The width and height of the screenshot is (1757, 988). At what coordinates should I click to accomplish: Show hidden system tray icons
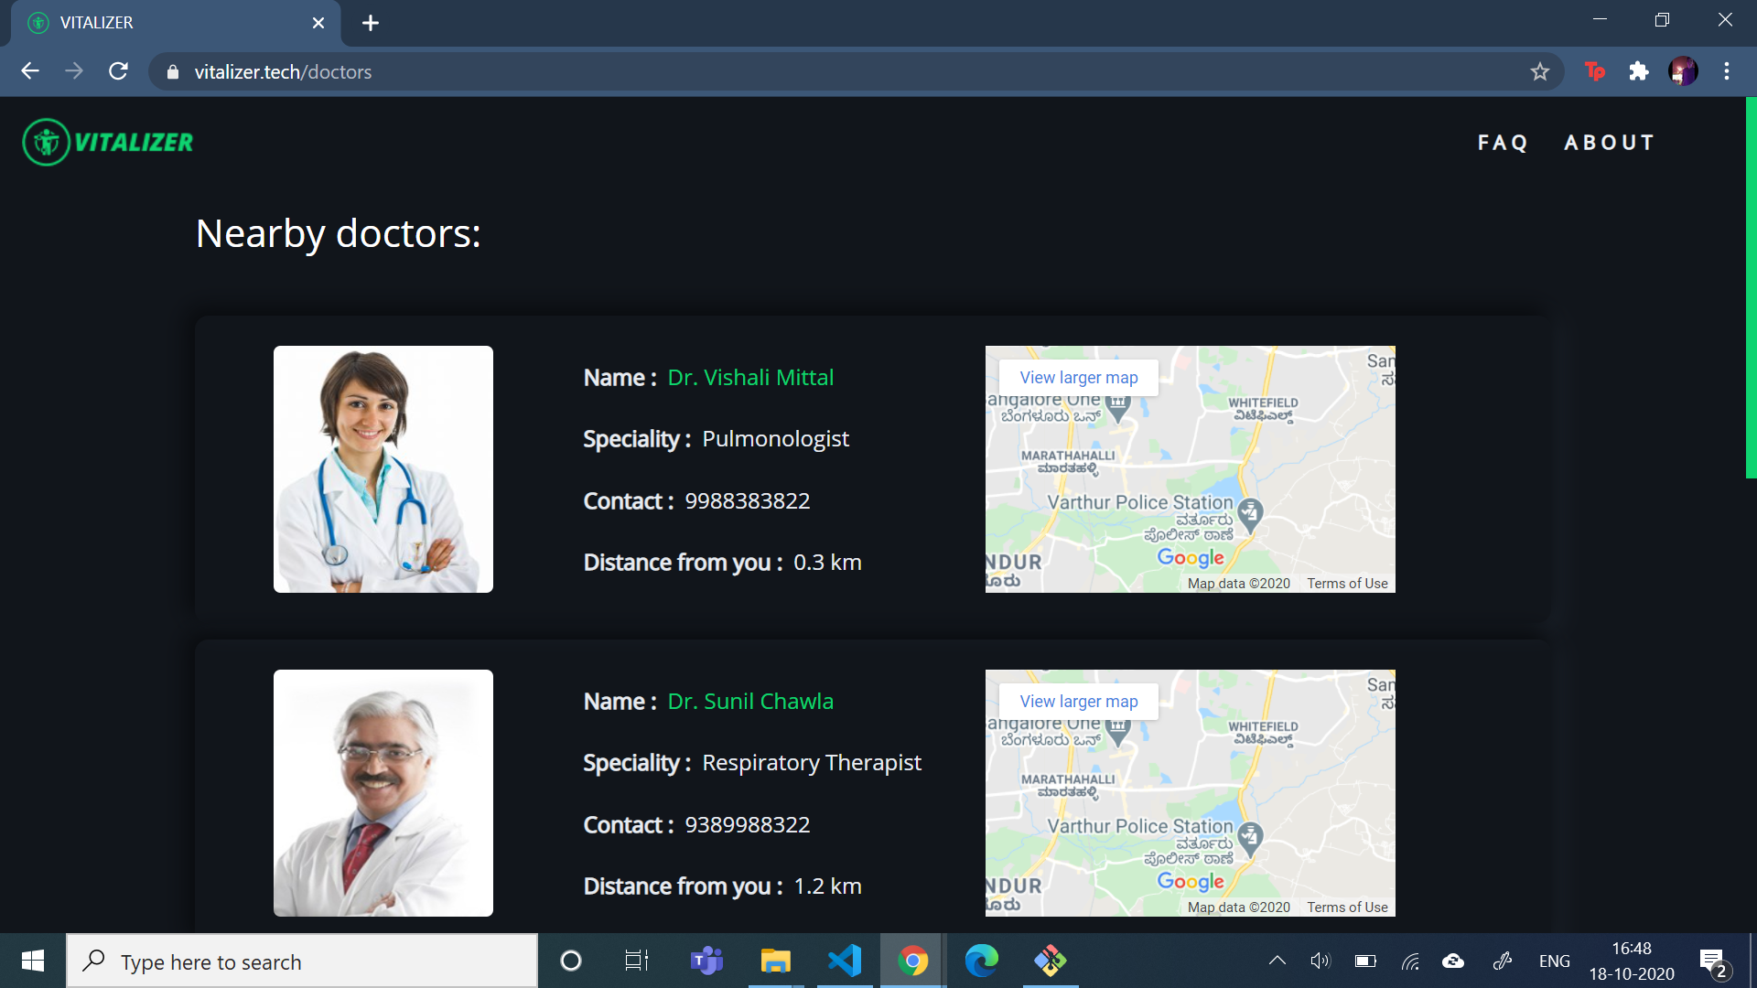point(1277,961)
